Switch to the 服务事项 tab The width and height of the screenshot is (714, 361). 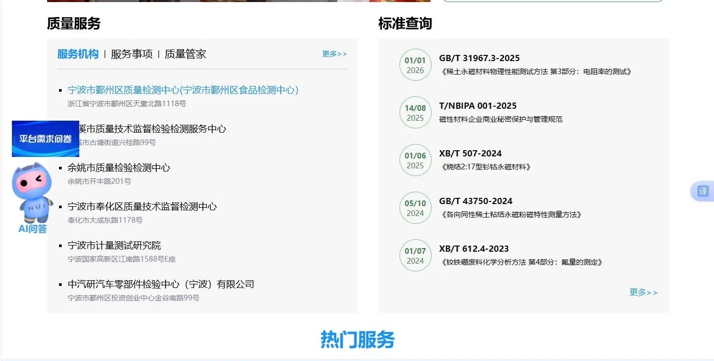point(132,54)
